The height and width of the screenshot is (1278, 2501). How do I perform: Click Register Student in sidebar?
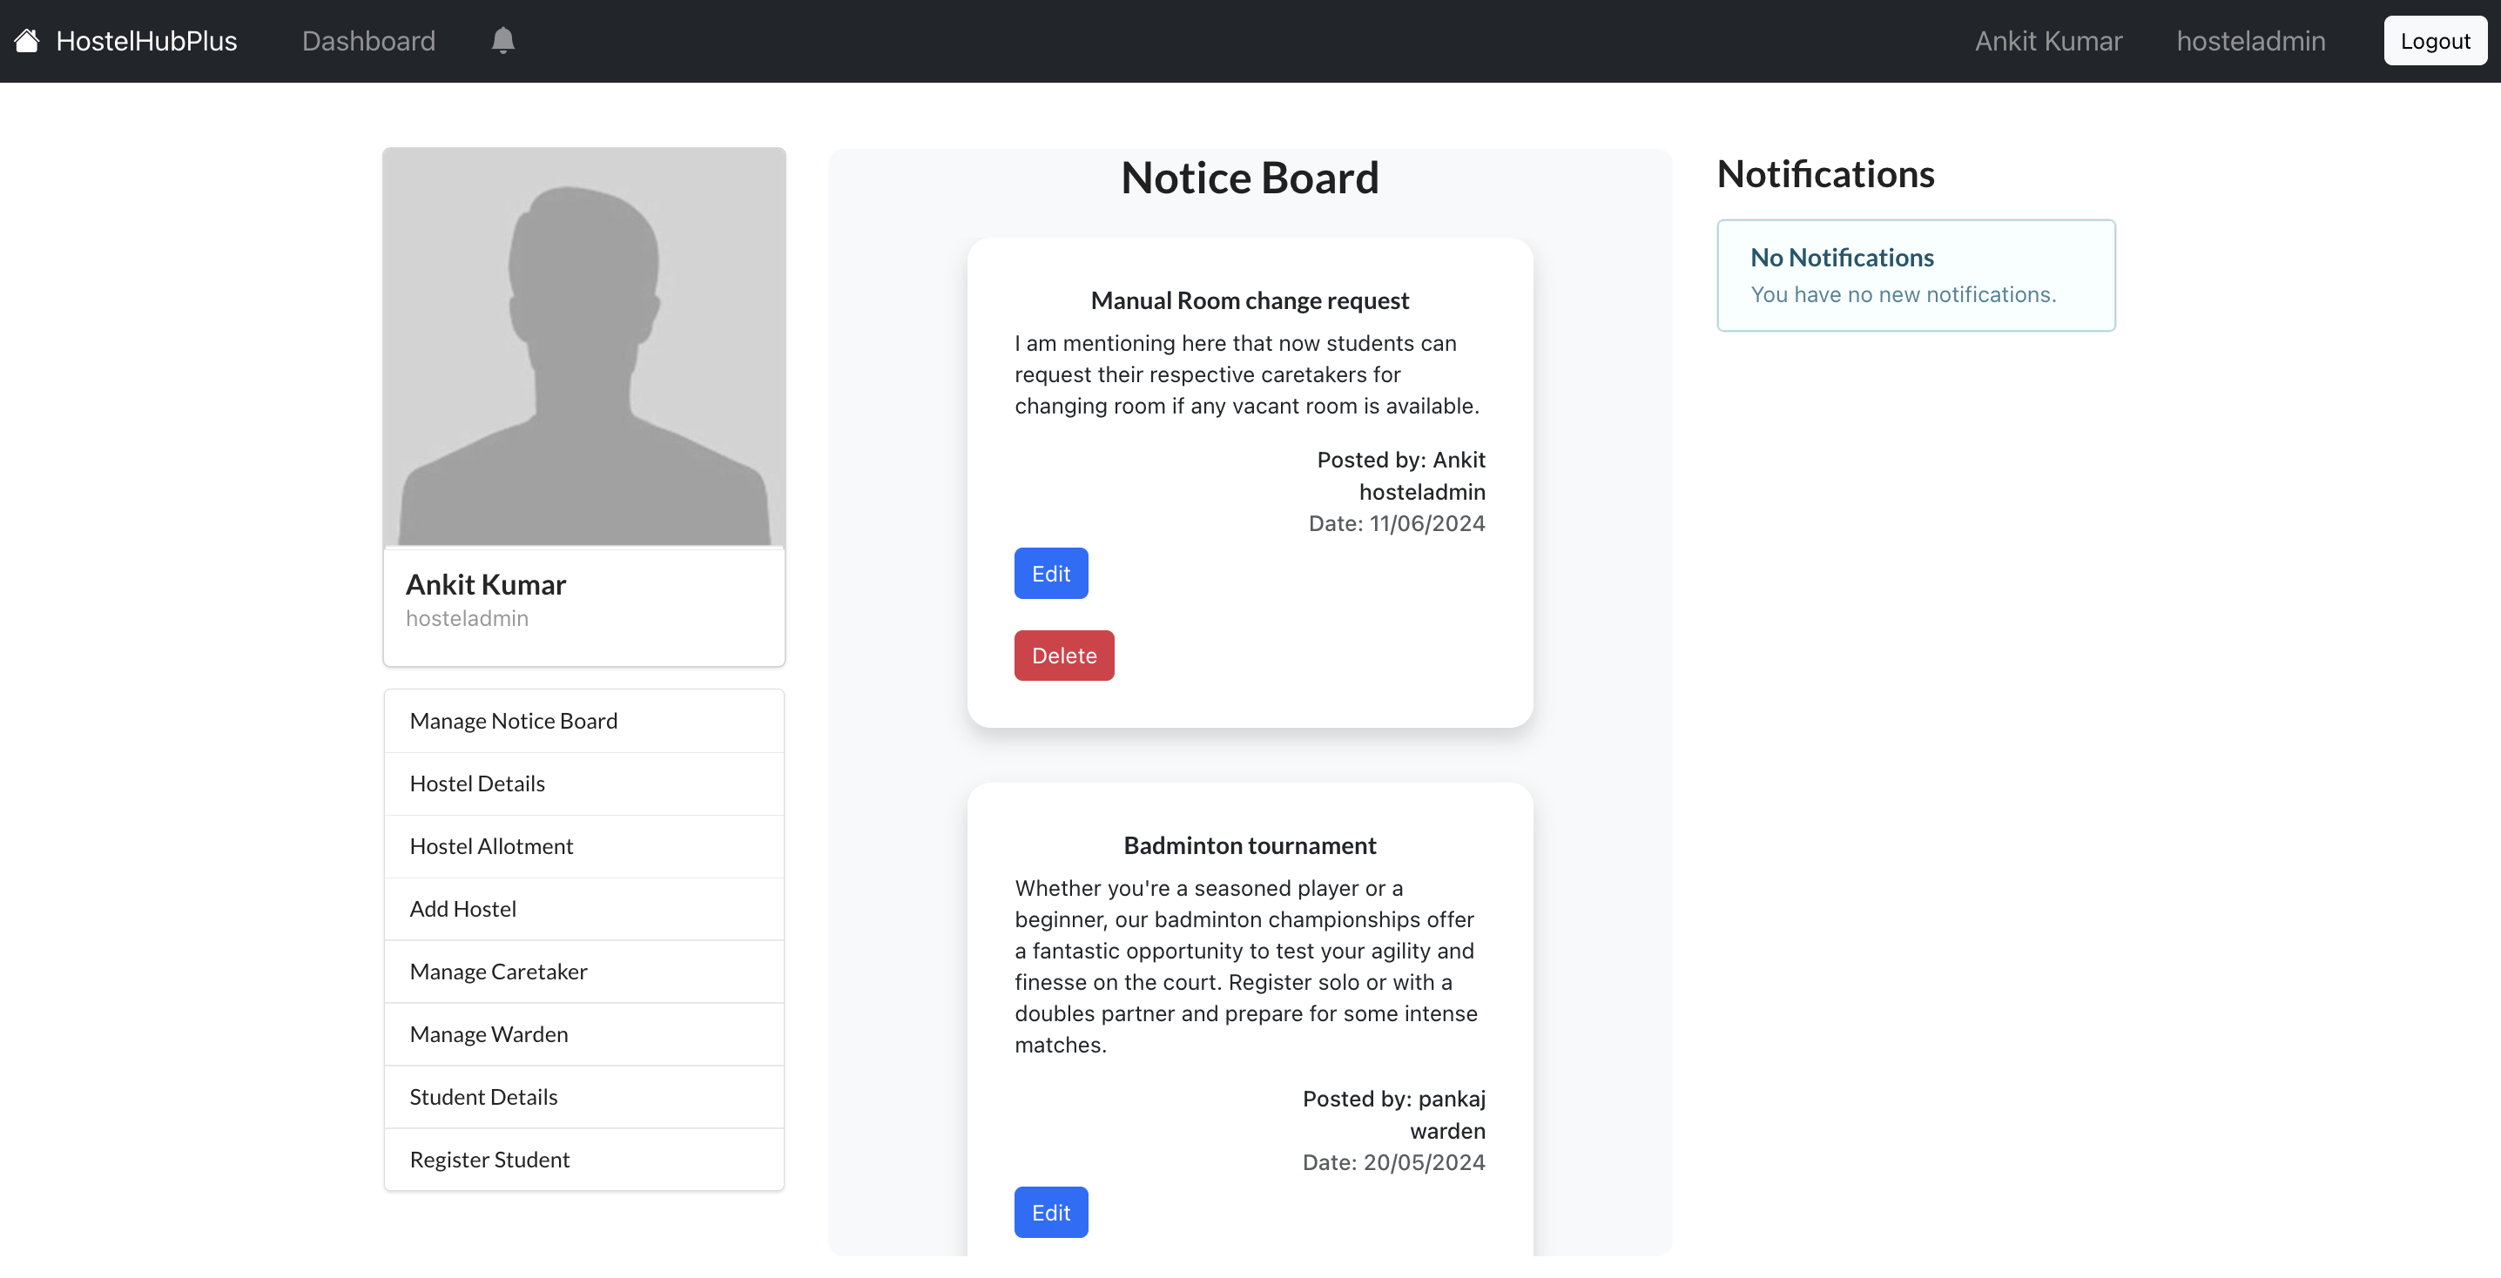click(489, 1159)
